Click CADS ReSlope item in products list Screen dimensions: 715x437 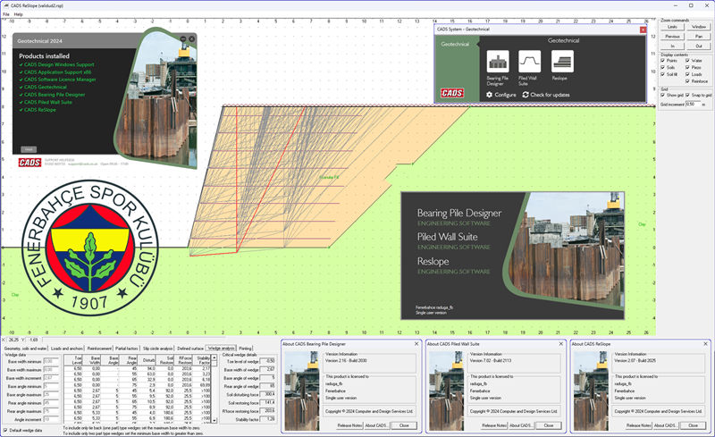(x=39, y=110)
